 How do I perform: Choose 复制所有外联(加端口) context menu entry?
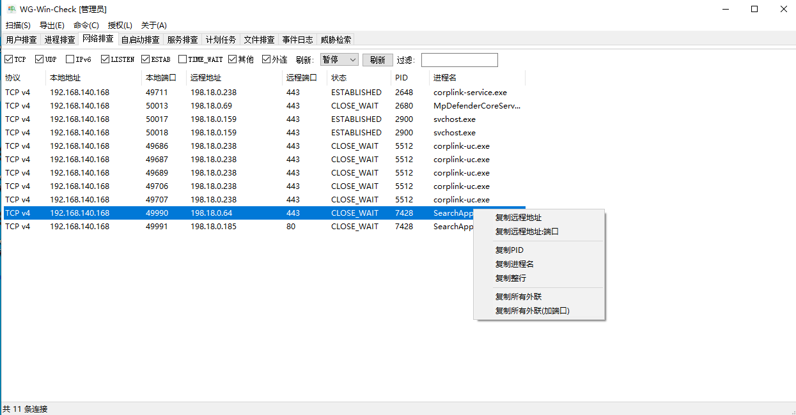[532, 311]
